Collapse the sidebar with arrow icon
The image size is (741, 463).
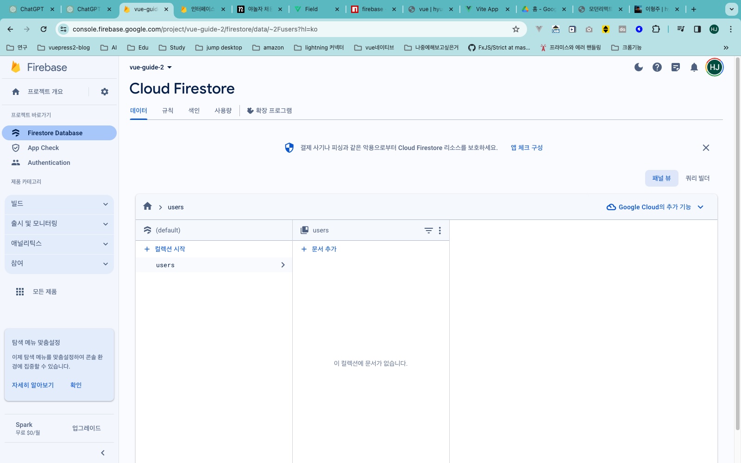pos(103,453)
